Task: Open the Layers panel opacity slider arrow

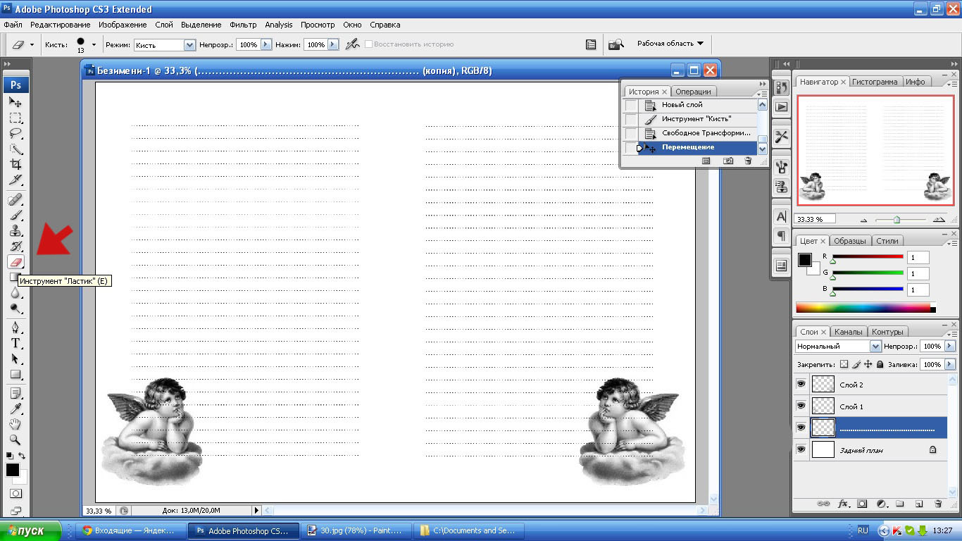Action: (950, 347)
